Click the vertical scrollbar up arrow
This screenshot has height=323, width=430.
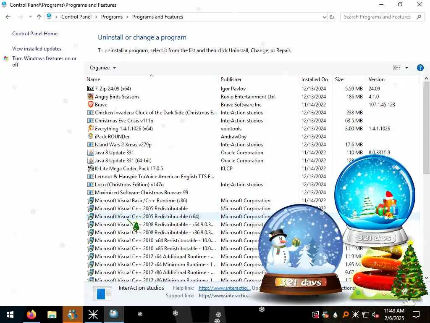point(426,79)
